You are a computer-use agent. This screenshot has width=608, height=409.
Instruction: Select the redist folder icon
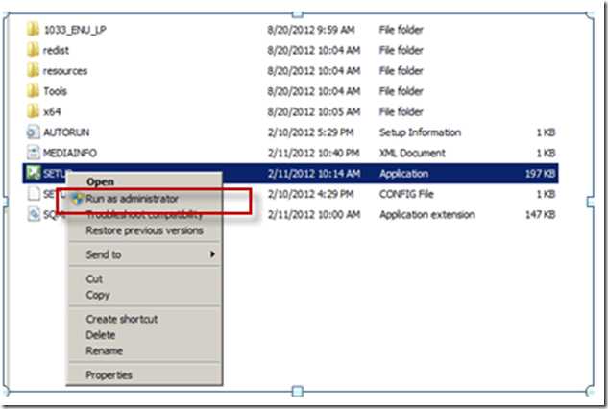33,50
